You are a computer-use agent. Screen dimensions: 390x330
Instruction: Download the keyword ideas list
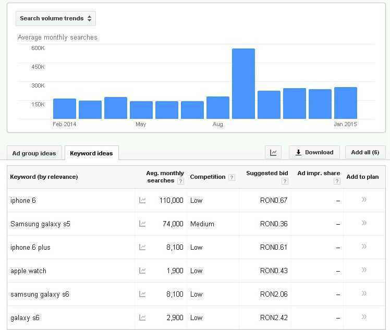(x=314, y=152)
